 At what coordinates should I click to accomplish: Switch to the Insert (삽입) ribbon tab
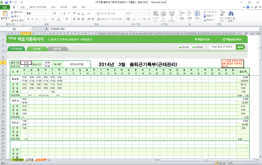coord(23,7)
